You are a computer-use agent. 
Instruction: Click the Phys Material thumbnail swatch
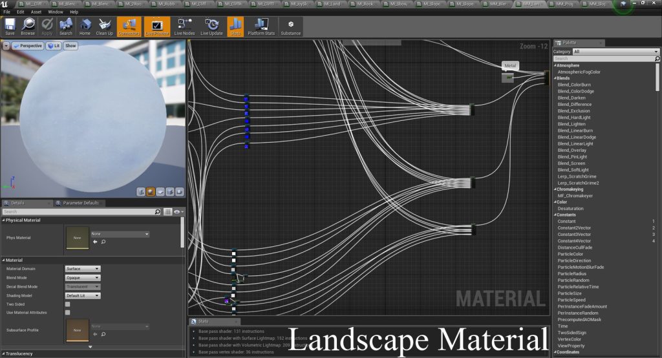point(77,237)
